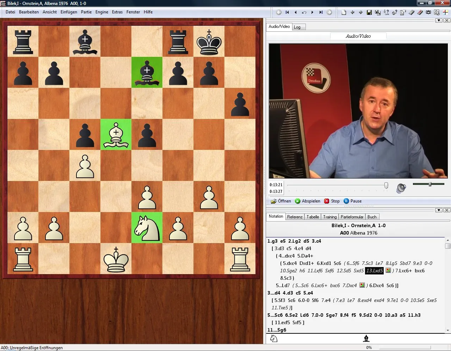Click the notation form icon in toolbar
This screenshot has width=451, height=351.
403,12
